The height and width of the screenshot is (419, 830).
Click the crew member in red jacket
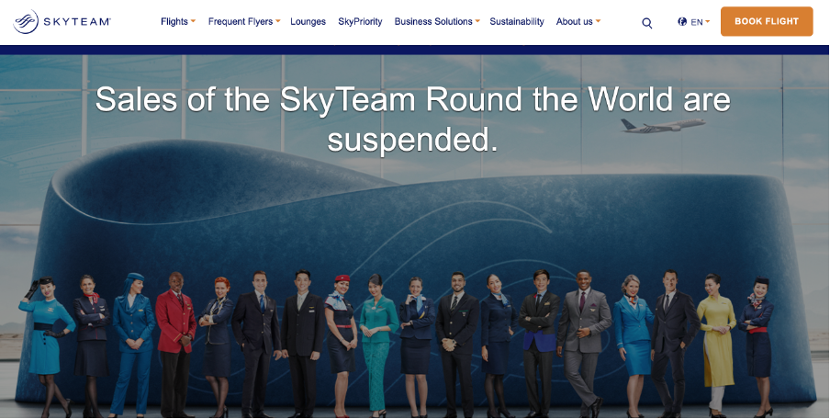tap(176, 345)
